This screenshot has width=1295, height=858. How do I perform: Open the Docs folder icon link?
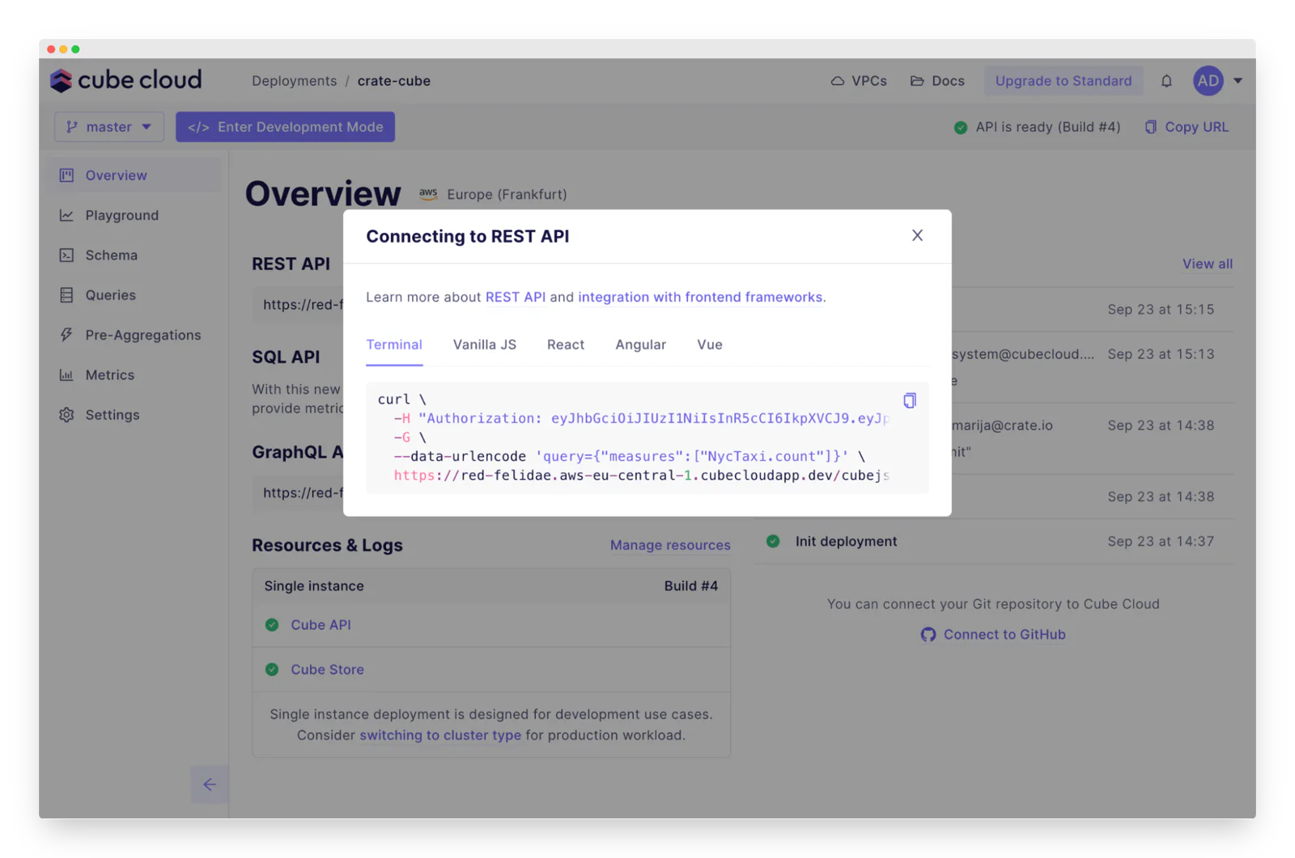[937, 81]
